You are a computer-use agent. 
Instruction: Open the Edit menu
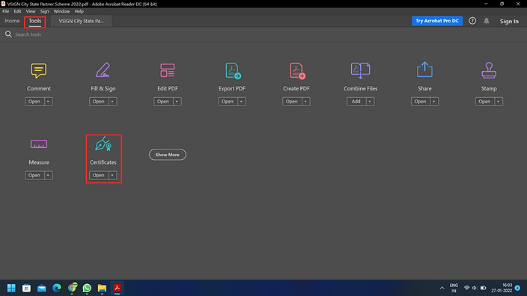point(17,11)
